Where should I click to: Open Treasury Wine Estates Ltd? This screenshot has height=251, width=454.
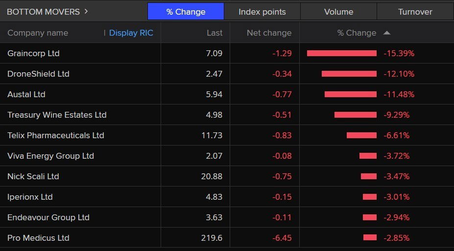tap(57, 115)
